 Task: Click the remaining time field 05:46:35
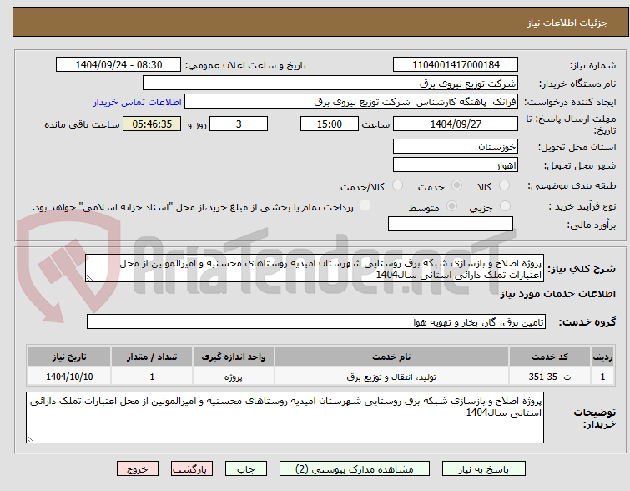point(152,124)
